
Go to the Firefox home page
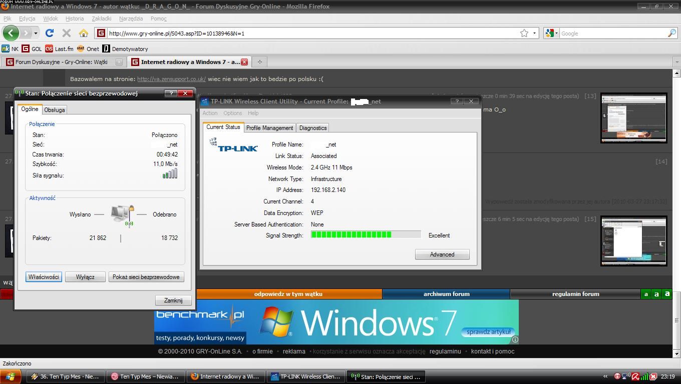coord(84,33)
